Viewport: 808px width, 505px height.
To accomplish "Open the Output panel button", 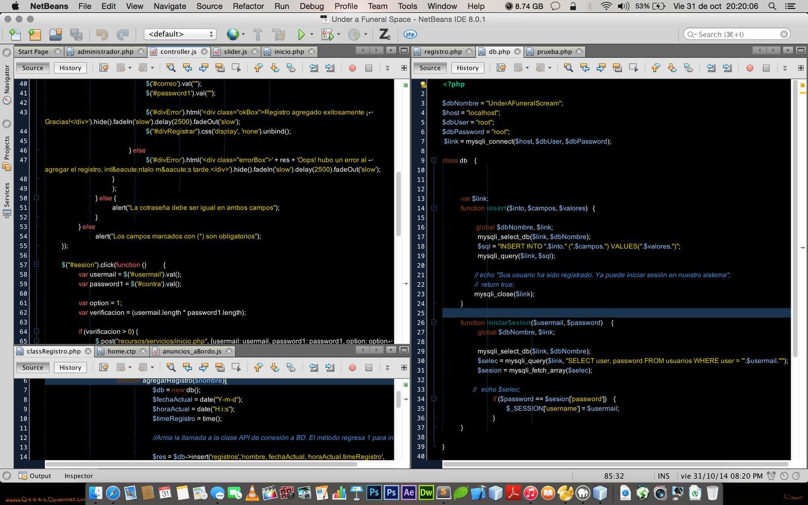I will pos(35,476).
